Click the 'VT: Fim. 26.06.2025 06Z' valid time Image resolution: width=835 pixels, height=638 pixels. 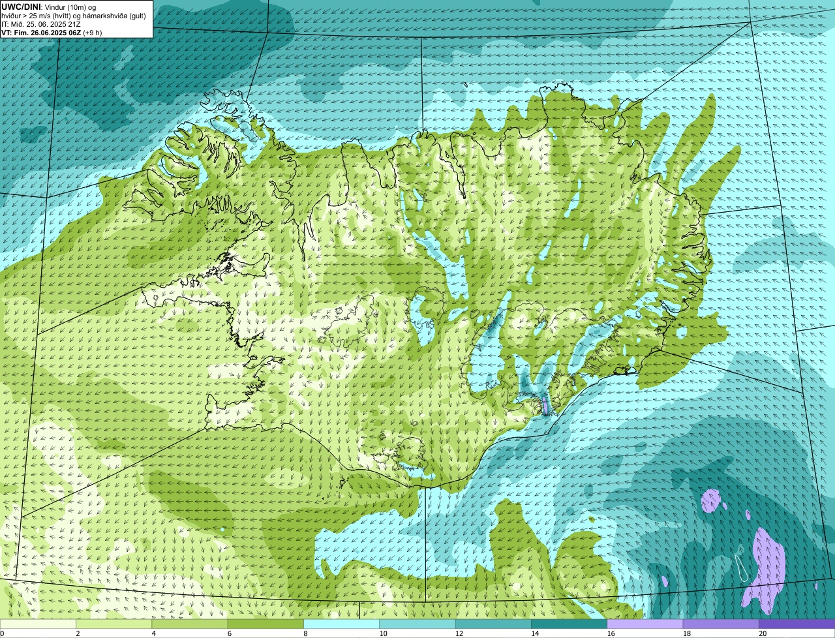(x=41, y=32)
